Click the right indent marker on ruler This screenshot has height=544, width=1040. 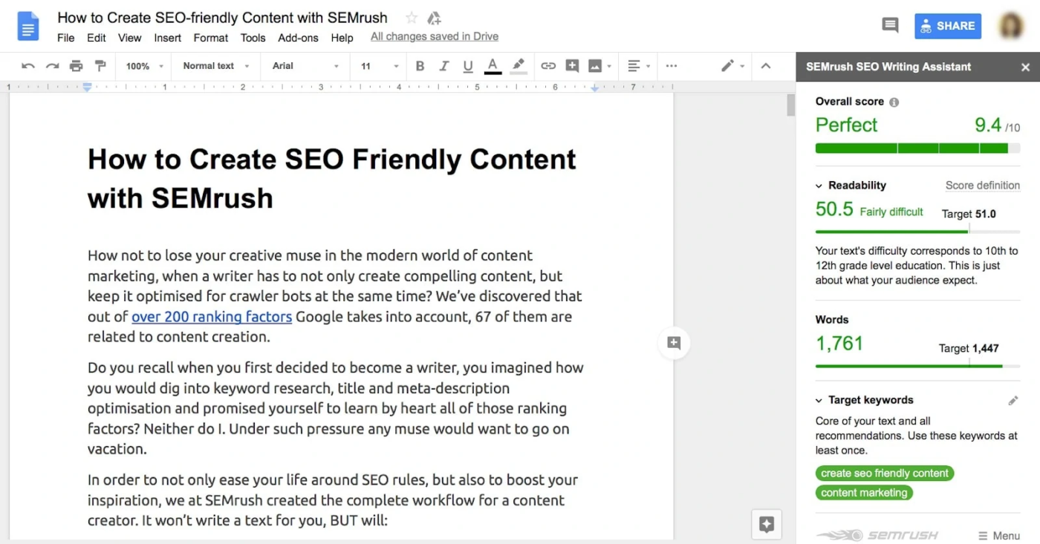[594, 88]
